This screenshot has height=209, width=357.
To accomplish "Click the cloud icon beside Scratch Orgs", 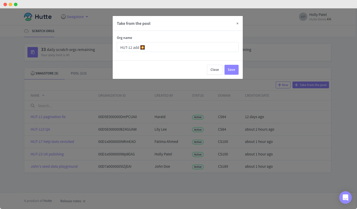I will tap(26, 31).
